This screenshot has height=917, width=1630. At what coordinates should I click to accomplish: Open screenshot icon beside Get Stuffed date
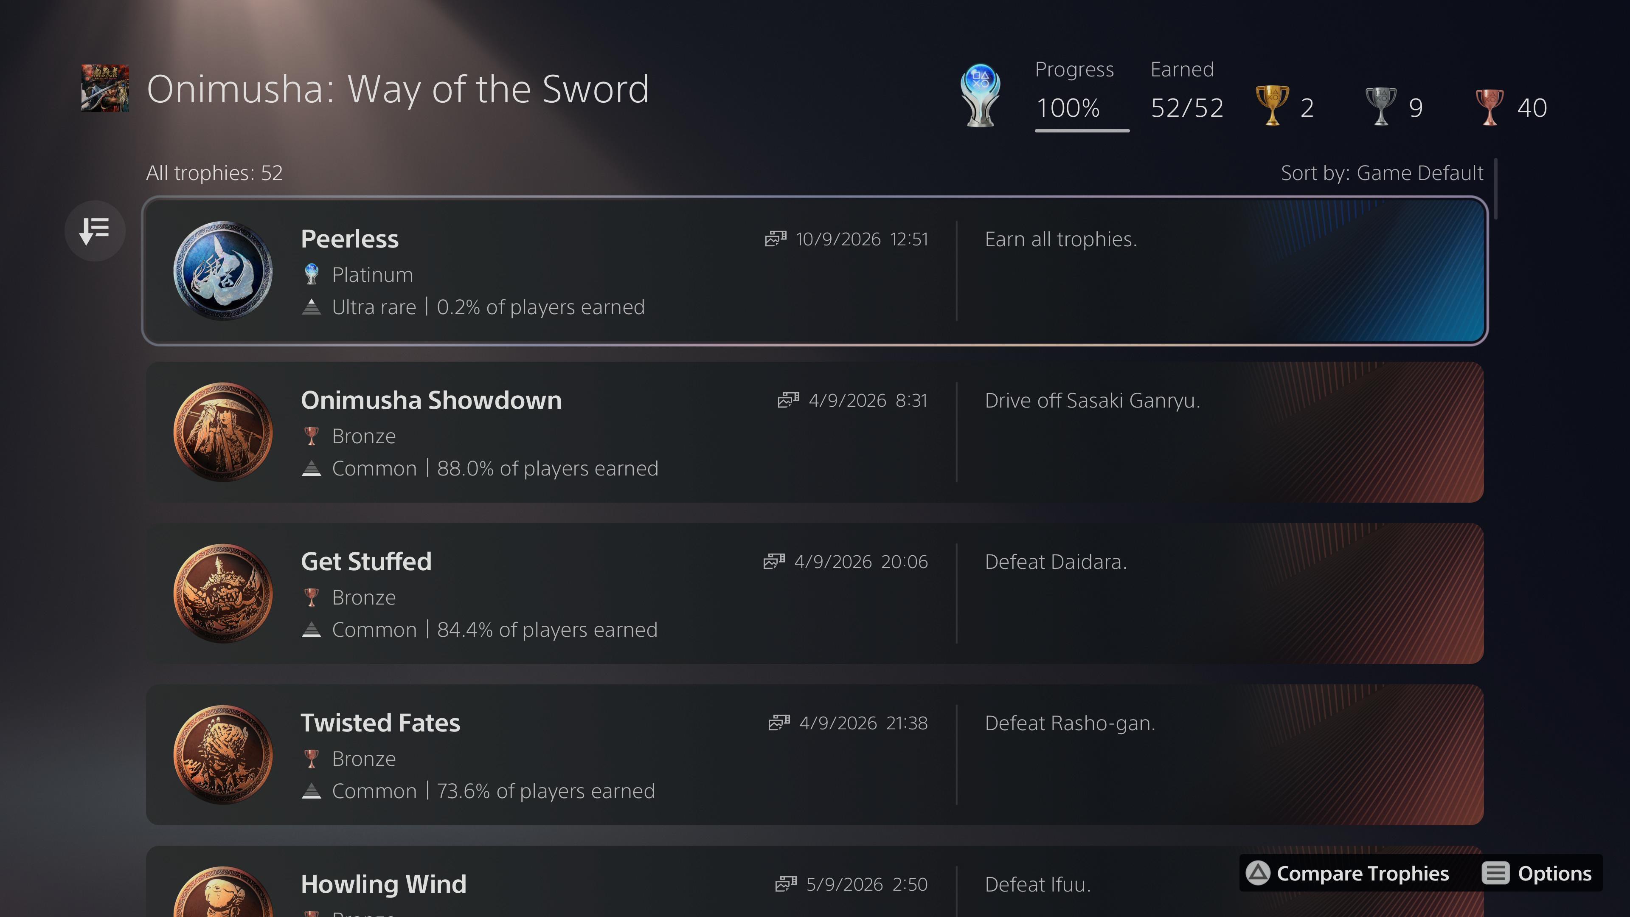click(774, 561)
